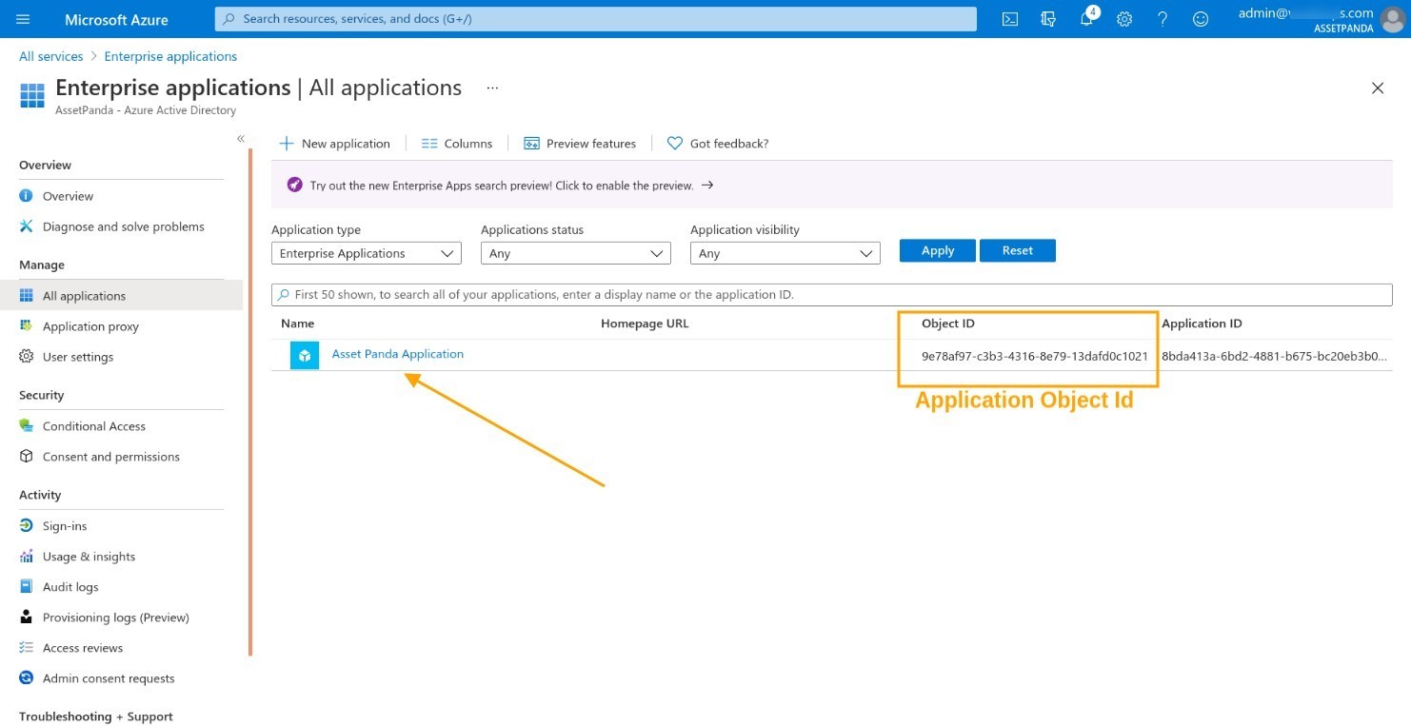Expand the Applications status dropdown
The height and width of the screenshot is (726, 1411).
[x=576, y=253]
